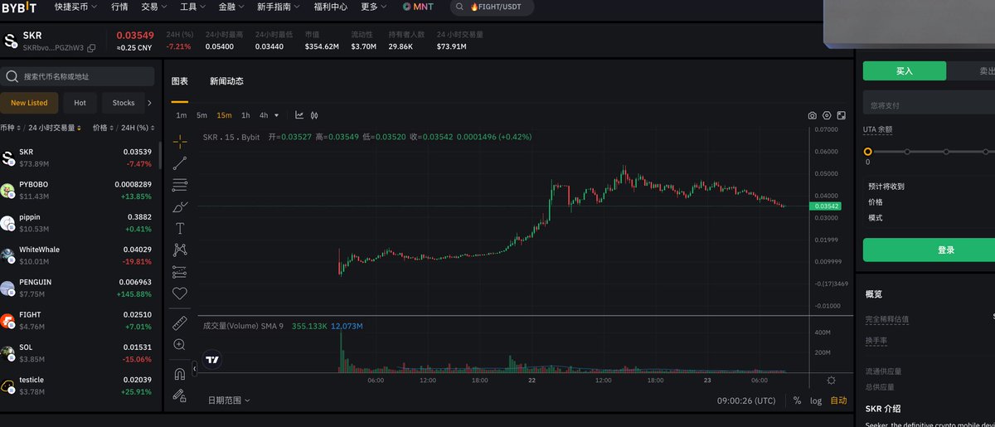The height and width of the screenshot is (427, 995).
Task: Toggle log scale on price axis
Action: pyautogui.click(x=816, y=400)
